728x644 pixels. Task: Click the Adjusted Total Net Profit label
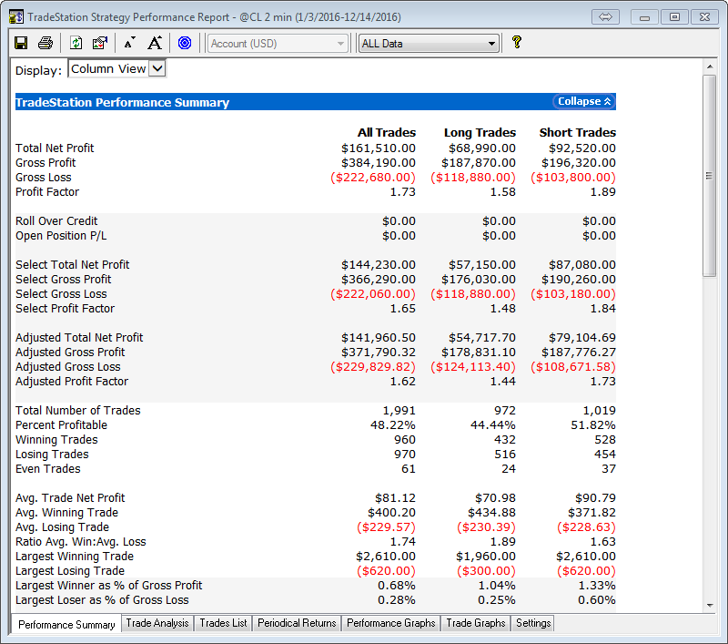(x=79, y=337)
